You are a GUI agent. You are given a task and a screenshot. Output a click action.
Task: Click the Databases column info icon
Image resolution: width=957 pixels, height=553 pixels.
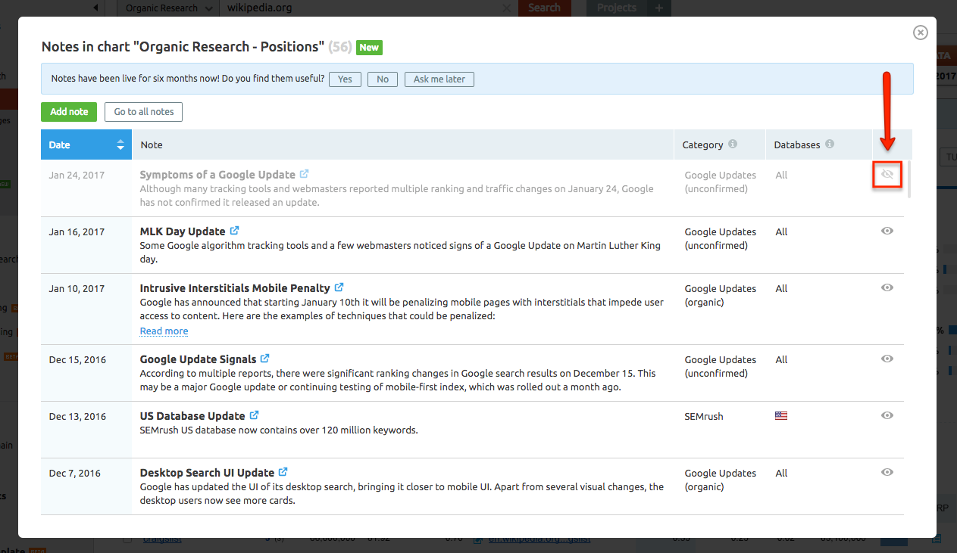click(830, 144)
